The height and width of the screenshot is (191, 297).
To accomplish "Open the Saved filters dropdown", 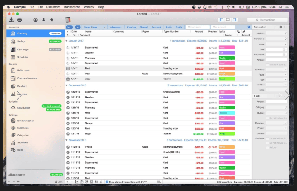I will point(94,27).
